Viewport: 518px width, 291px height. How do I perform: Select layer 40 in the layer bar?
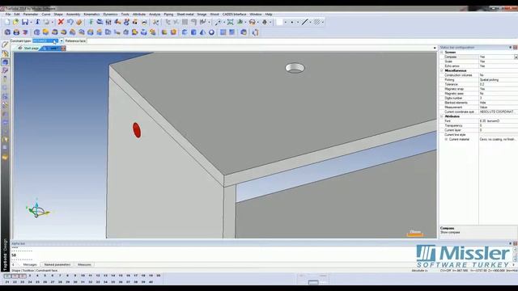click(x=151, y=282)
